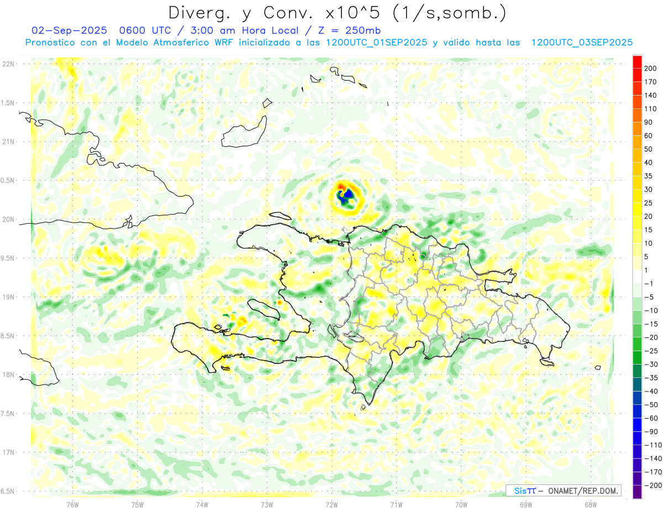Click the '73W' longitude label
Viewport: 663px width, 512px height.
pos(267,504)
